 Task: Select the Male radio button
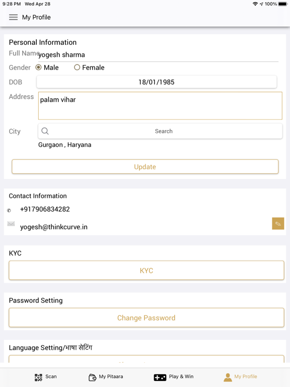point(38,68)
